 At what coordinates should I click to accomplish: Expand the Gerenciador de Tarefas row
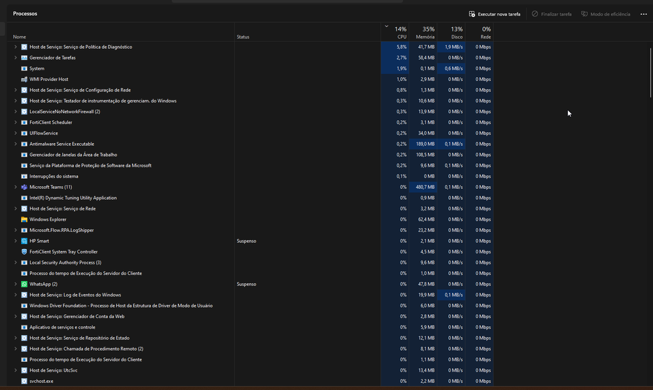click(16, 58)
